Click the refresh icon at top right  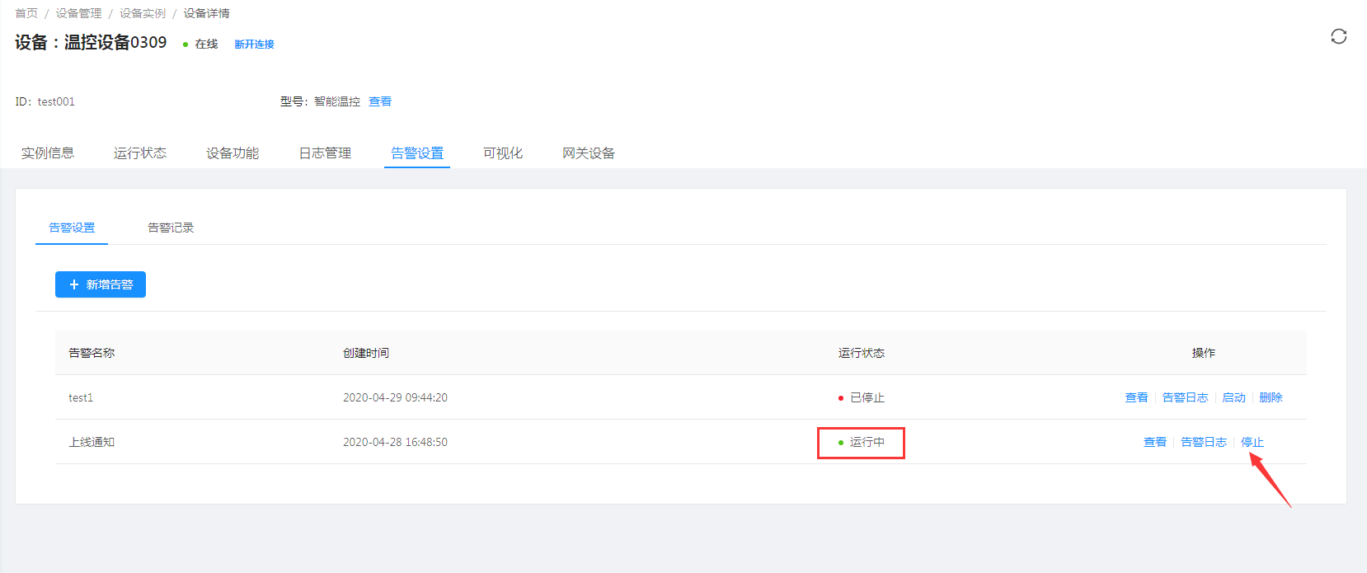[x=1338, y=36]
